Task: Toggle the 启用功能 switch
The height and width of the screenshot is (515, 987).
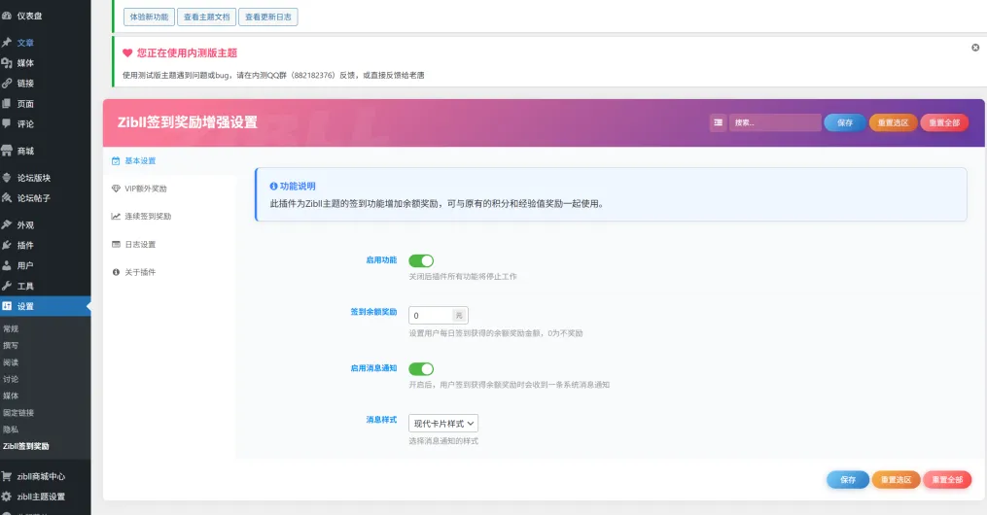Action: pos(421,260)
